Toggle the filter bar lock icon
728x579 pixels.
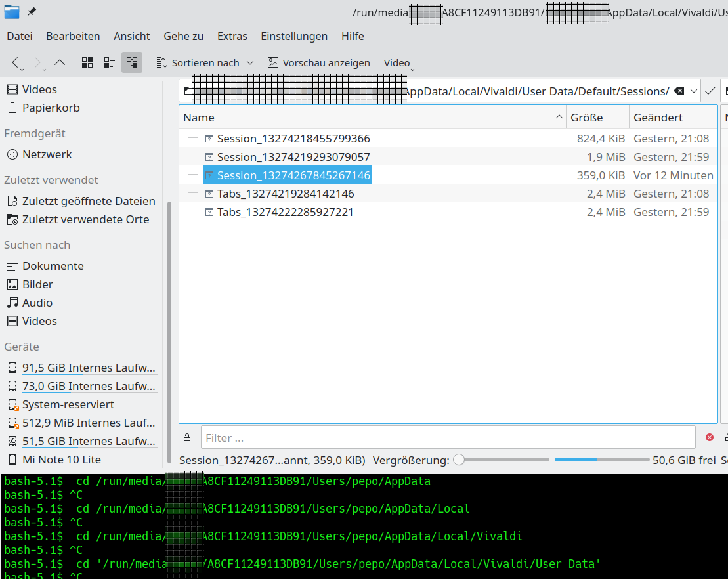(187, 437)
